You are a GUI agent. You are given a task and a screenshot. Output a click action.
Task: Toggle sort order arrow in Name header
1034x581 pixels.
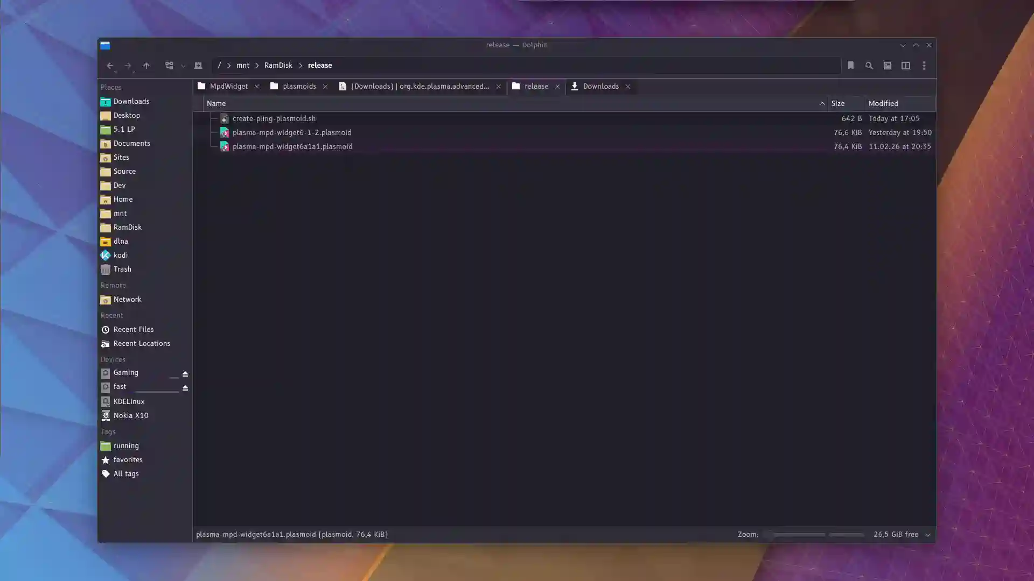(x=821, y=103)
